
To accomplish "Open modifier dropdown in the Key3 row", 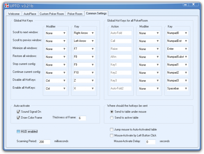I will point(149,80).
